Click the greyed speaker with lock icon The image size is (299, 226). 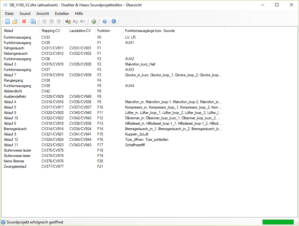(x=75, y=21)
